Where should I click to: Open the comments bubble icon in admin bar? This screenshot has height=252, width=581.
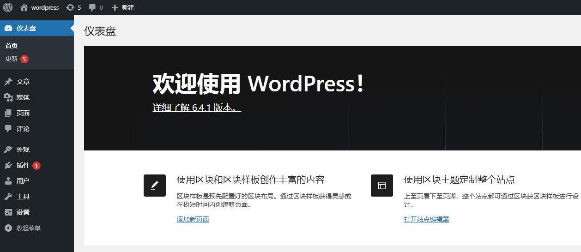pos(92,8)
